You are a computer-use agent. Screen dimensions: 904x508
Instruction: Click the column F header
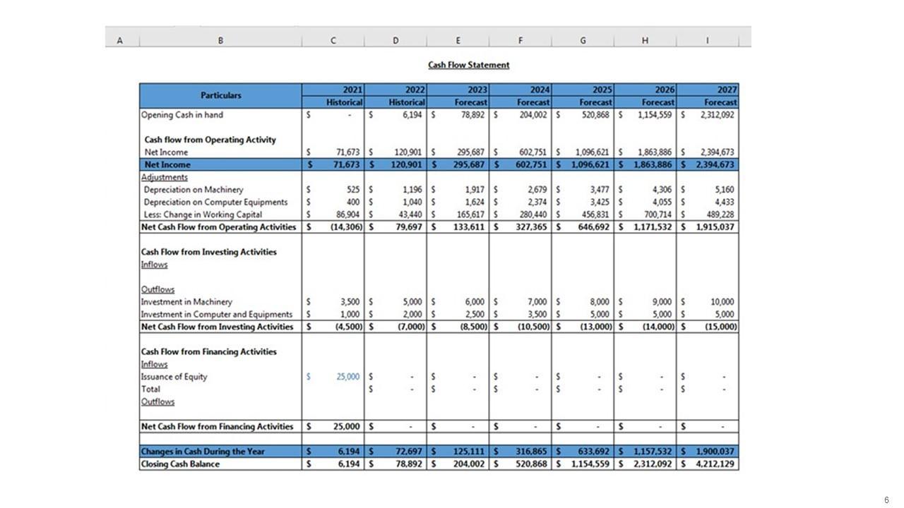click(x=521, y=41)
